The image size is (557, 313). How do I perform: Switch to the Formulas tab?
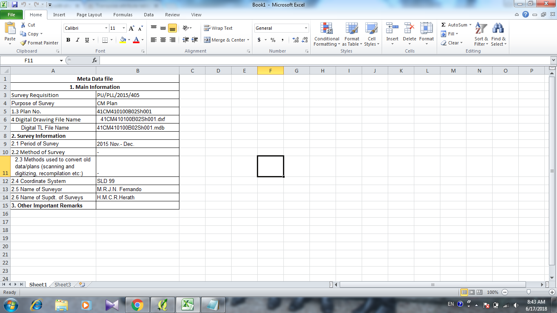(123, 15)
